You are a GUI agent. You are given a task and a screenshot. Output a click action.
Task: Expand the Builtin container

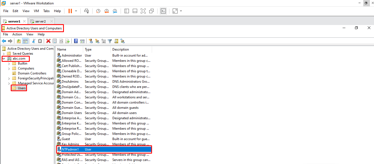9,63
